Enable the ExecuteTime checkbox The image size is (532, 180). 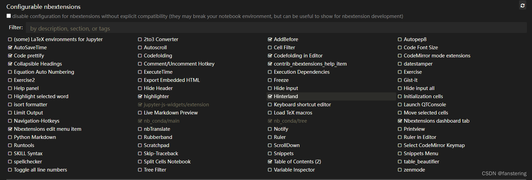[x=140, y=72]
